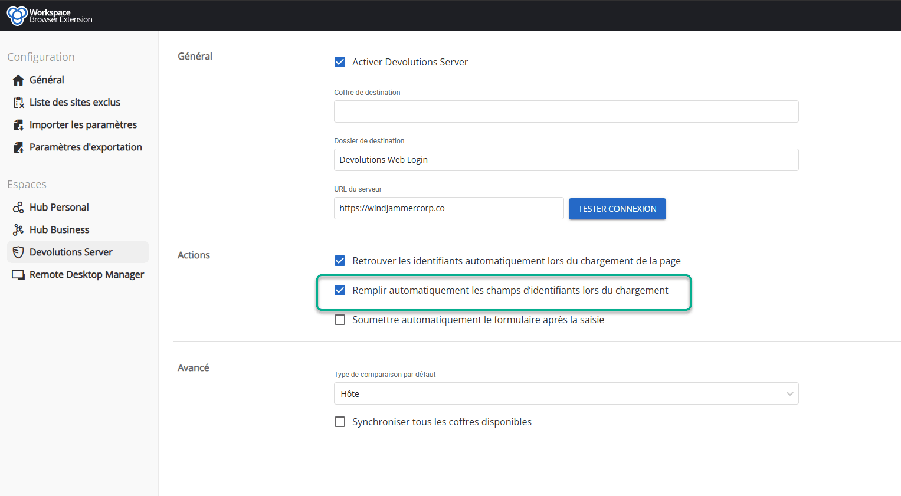This screenshot has width=901, height=496.
Task: Click the Hub Personal icon
Action: coord(18,208)
